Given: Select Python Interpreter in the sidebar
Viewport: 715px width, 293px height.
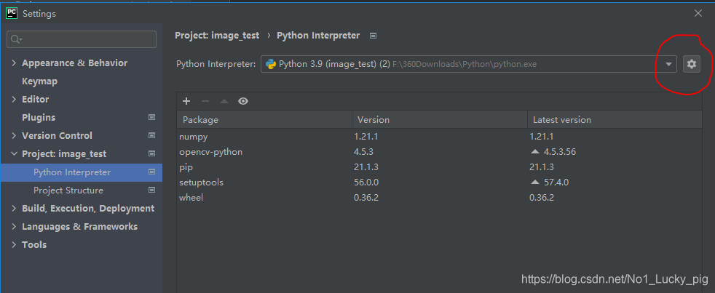Looking at the screenshot, I should pyautogui.click(x=72, y=172).
